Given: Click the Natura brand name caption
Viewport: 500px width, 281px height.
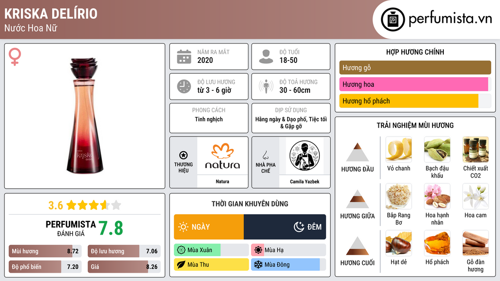Looking at the screenshot, I should coord(223,181).
